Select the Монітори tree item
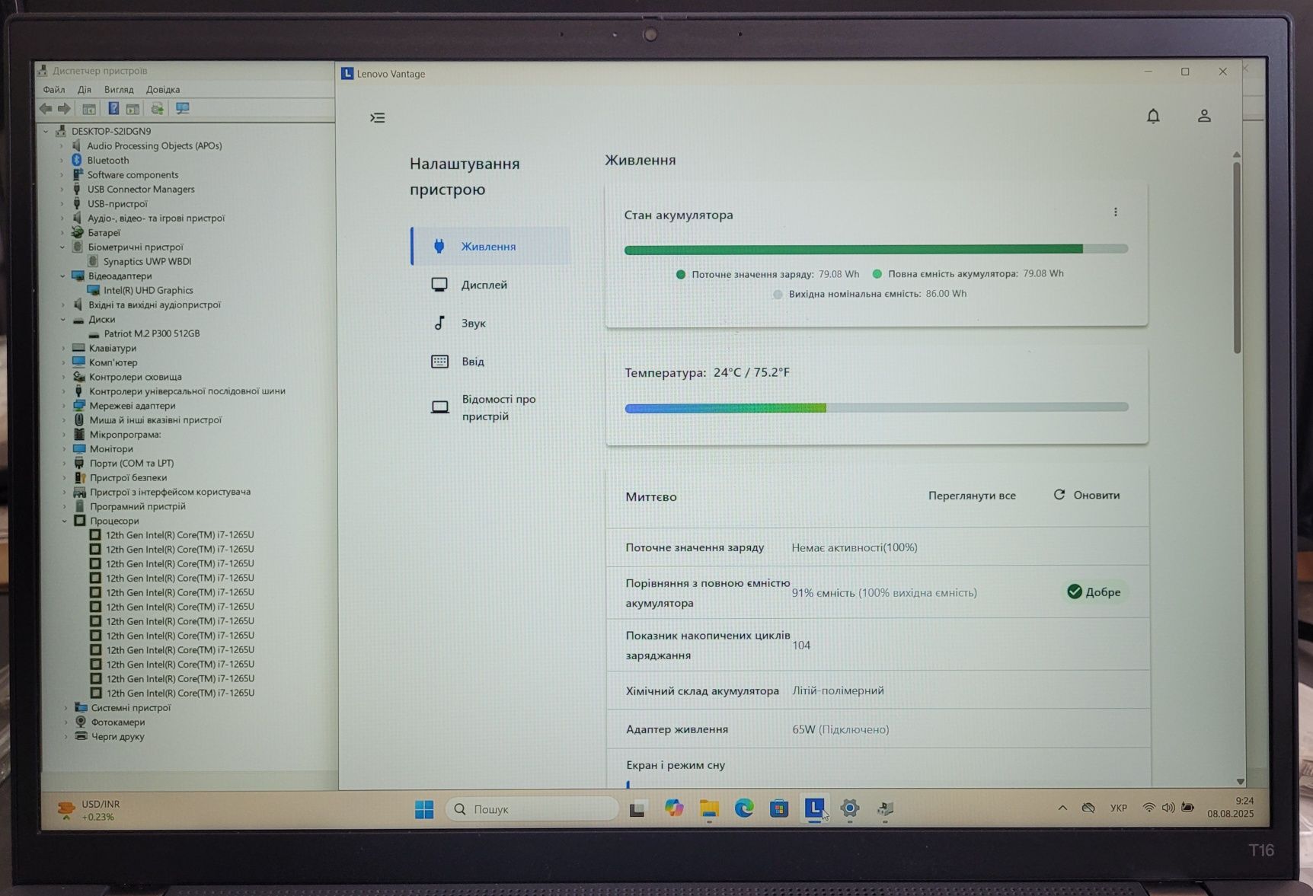Image resolution: width=1313 pixels, height=896 pixels. tap(111, 449)
